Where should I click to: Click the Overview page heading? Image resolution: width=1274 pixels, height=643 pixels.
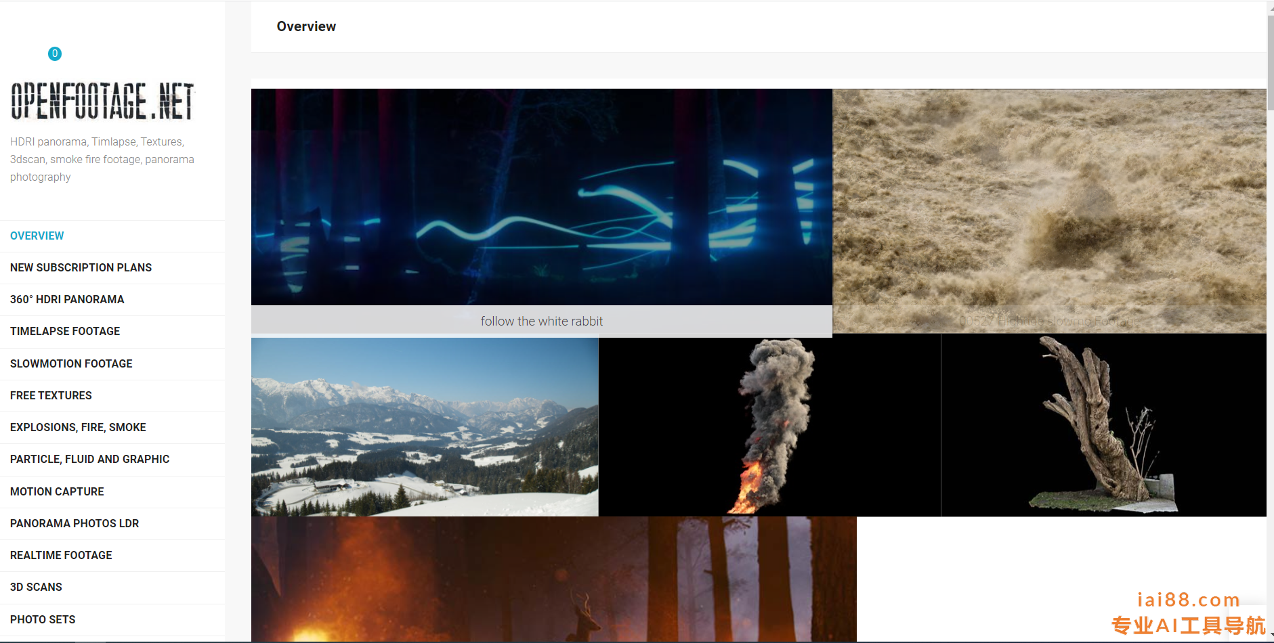[306, 26]
